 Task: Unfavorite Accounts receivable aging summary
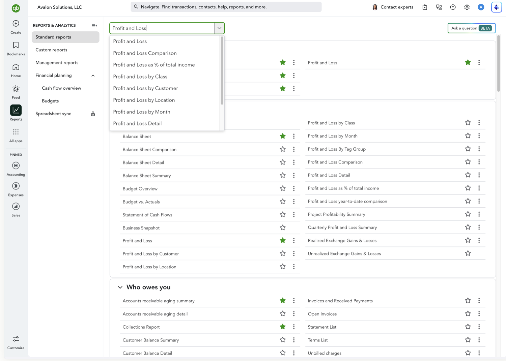coord(283,301)
